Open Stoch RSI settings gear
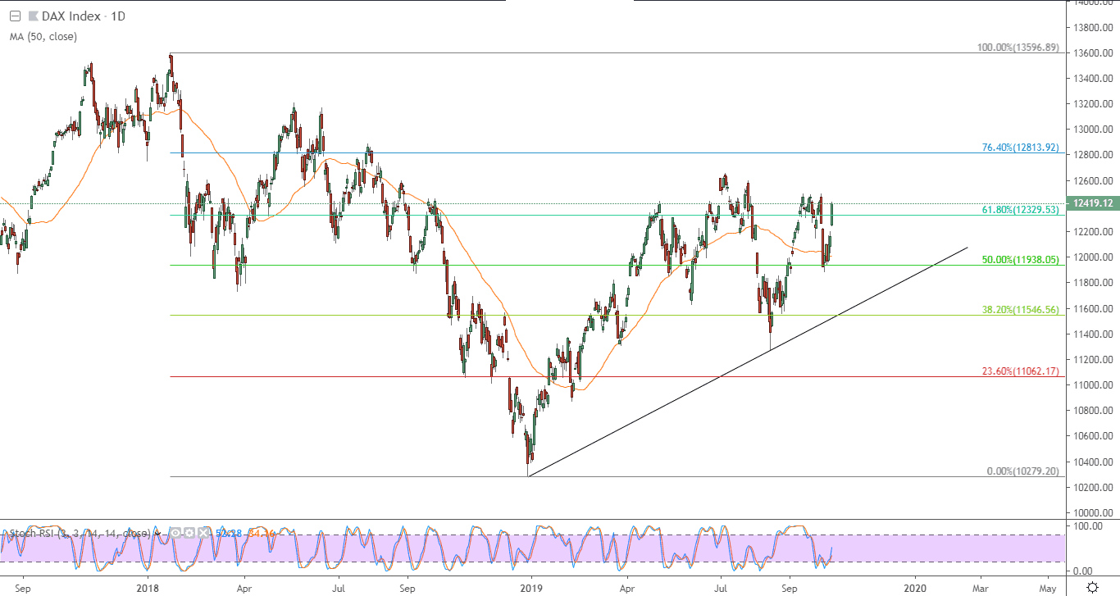1120x596 pixels. pyautogui.click(x=189, y=534)
